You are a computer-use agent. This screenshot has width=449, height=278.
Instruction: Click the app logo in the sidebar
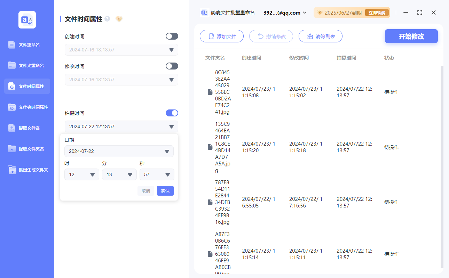(27, 20)
